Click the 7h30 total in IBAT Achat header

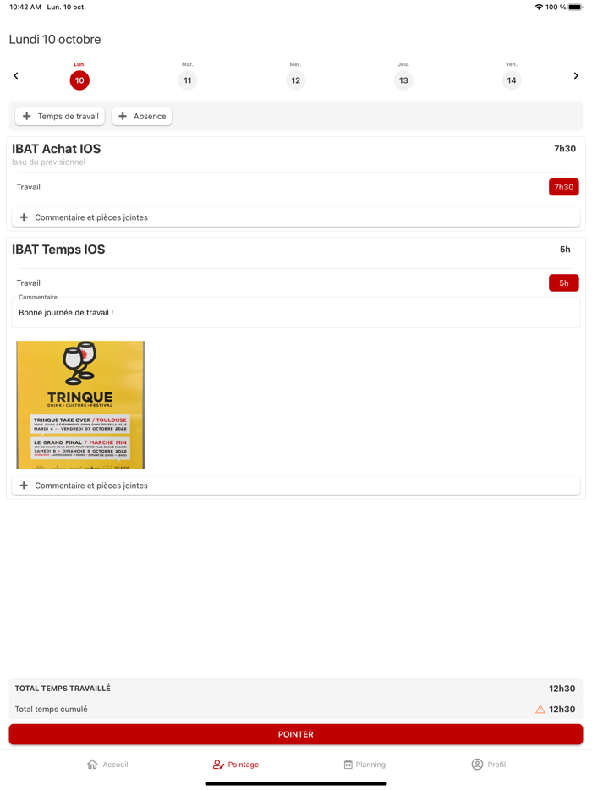click(565, 149)
